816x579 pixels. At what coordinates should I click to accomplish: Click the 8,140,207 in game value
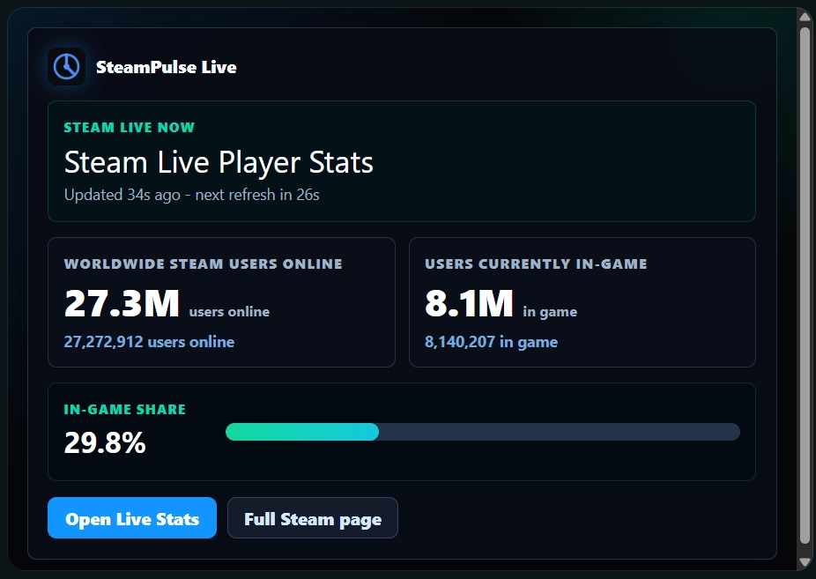(491, 342)
